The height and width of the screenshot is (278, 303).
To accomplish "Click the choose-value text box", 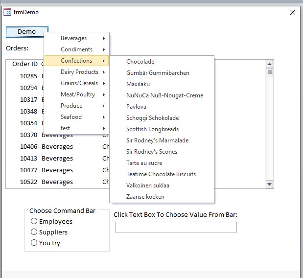I will [176, 227].
